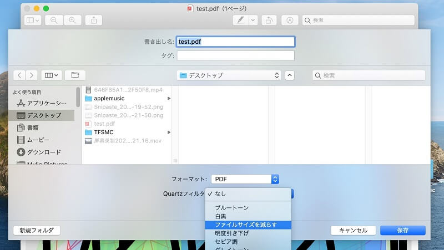The width and height of the screenshot is (444, 250).
Task: Expand the TFSMC folder arrow
Action: pos(169,132)
